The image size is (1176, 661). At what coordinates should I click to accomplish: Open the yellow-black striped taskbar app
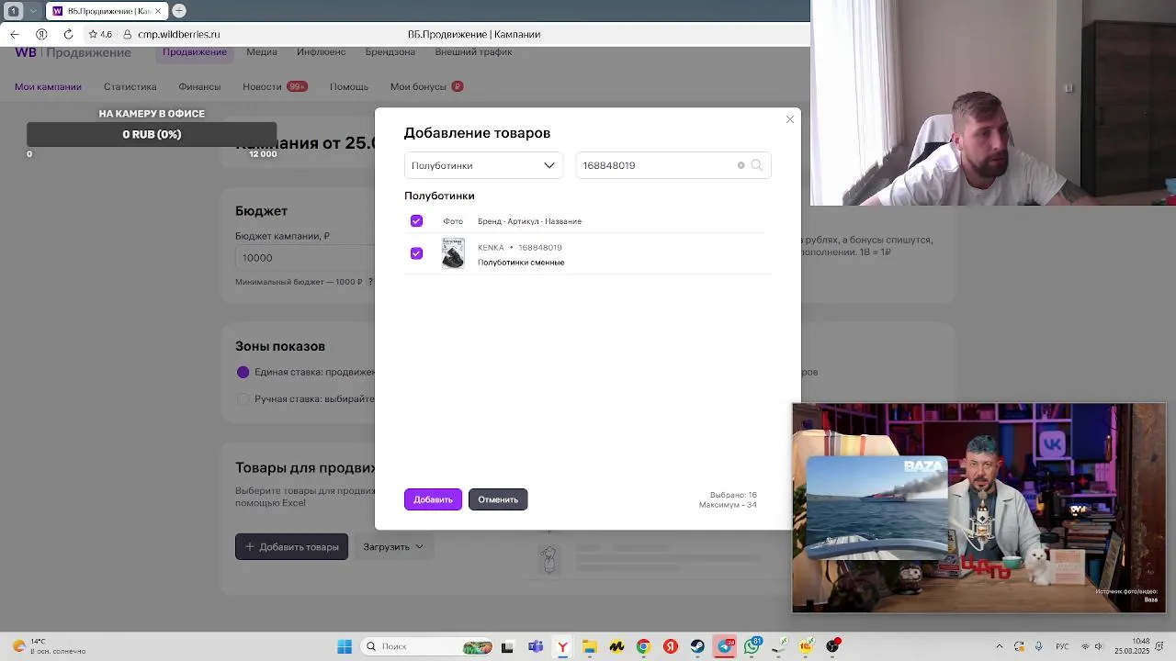point(616,646)
